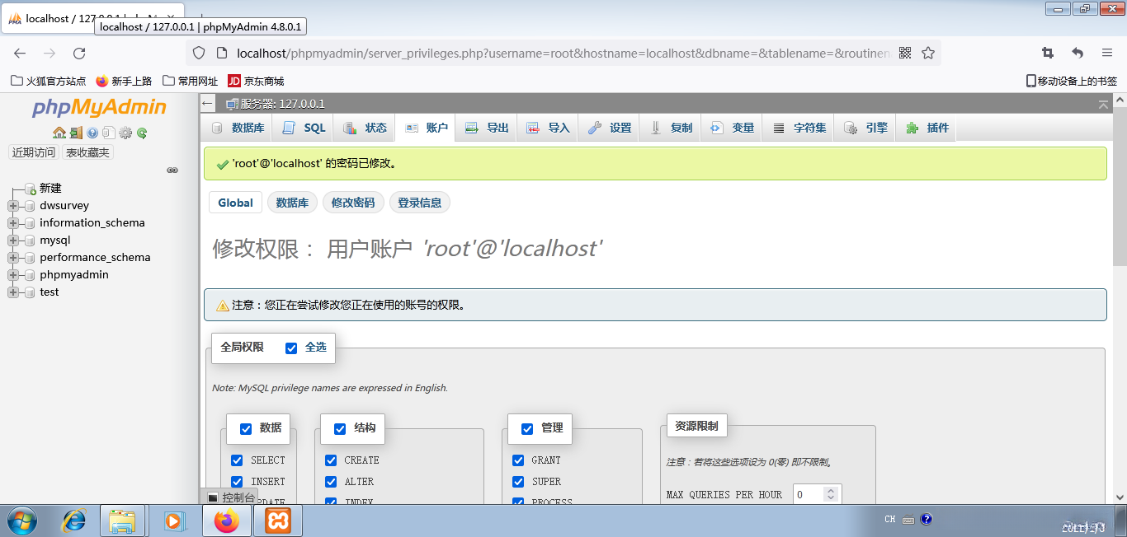Image resolution: width=1127 pixels, height=537 pixels.
Task: Open the 导出 export tab
Action: (487, 128)
